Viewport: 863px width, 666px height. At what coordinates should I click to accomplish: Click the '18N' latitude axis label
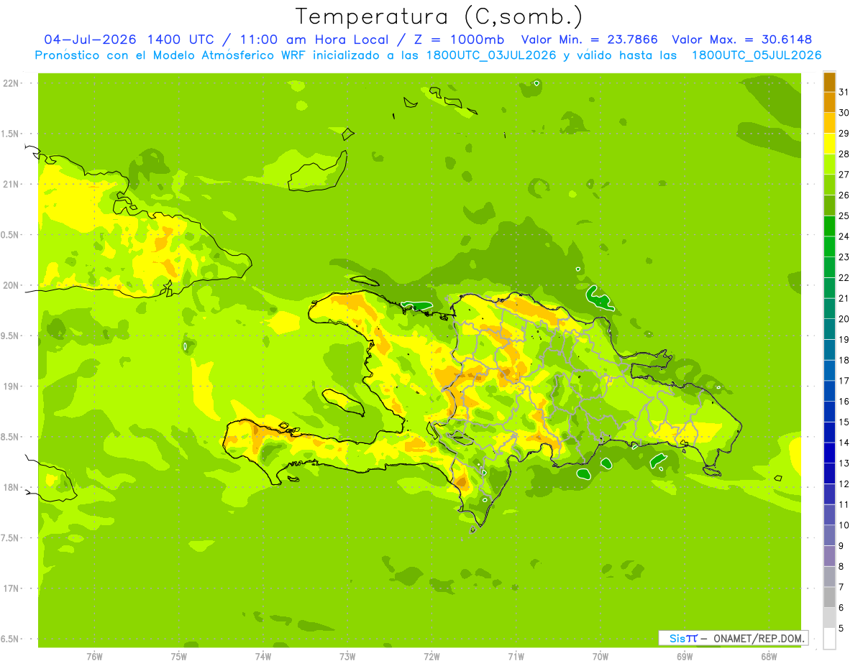point(12,487)
